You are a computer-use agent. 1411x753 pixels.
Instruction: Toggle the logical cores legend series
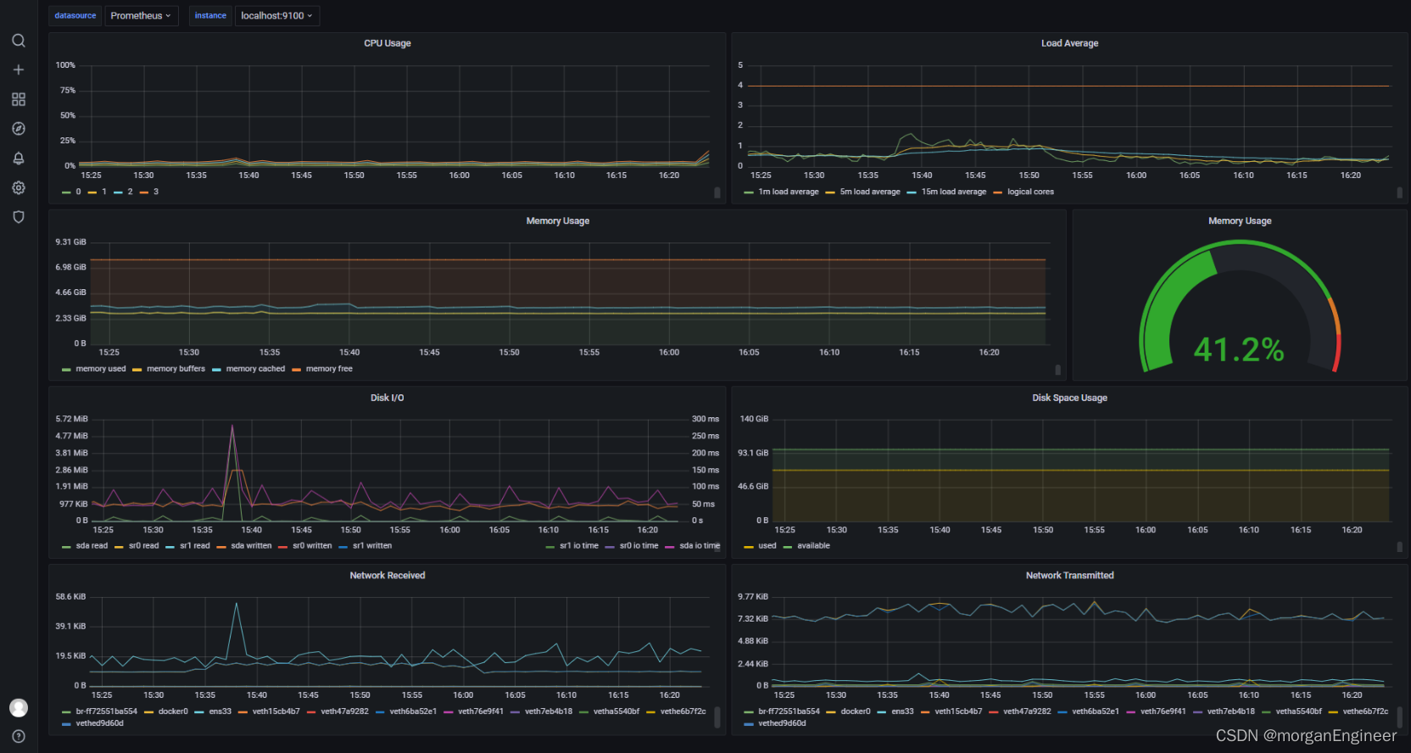pos(1030,192)
